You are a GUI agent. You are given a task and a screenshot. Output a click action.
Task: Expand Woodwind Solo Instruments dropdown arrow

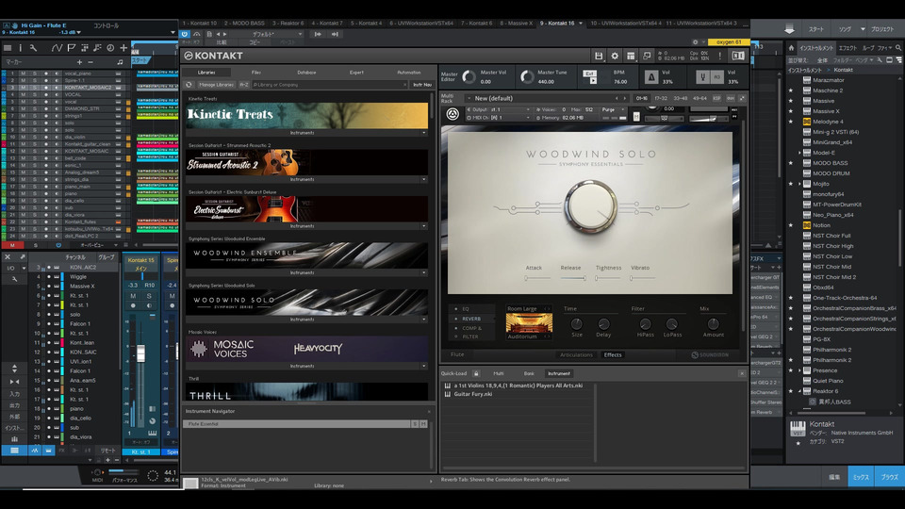[423, 320]
